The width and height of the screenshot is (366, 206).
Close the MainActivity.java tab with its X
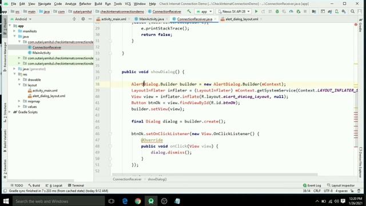[x=167, y=19]
